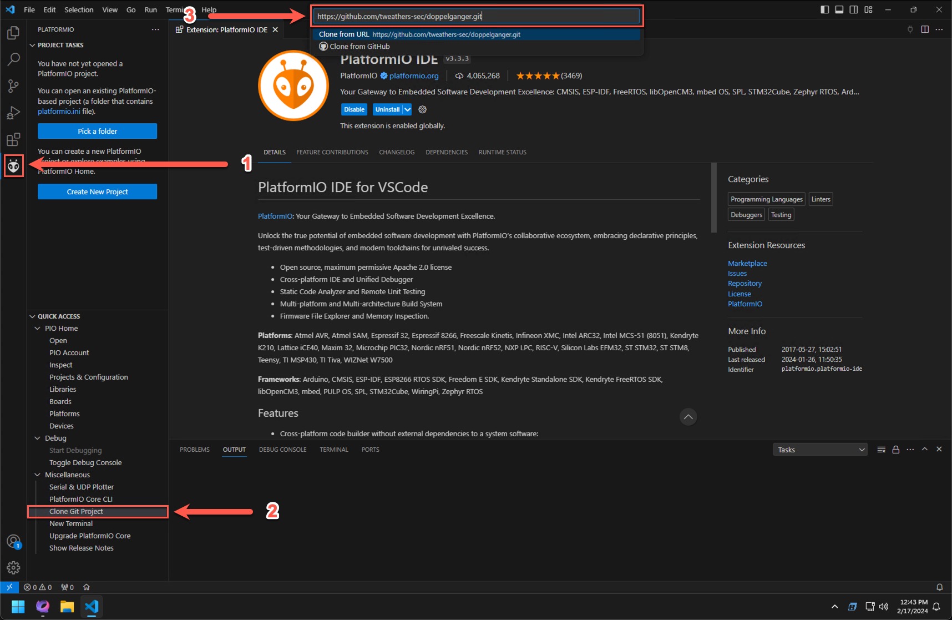Collapse the QUICK ACCESS section

click(32, 316)
